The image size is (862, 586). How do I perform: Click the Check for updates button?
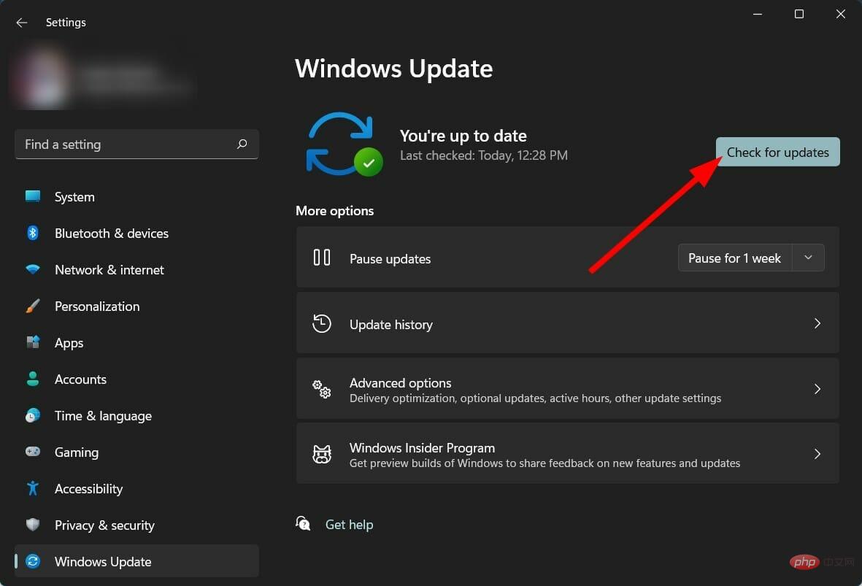tap(777, 152)
